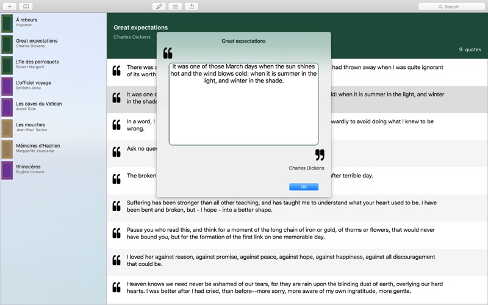Viewport: 488px width, 305px height.
Task: Click quote icon of 'I loved her' row
Action: (x=117, y=260)
